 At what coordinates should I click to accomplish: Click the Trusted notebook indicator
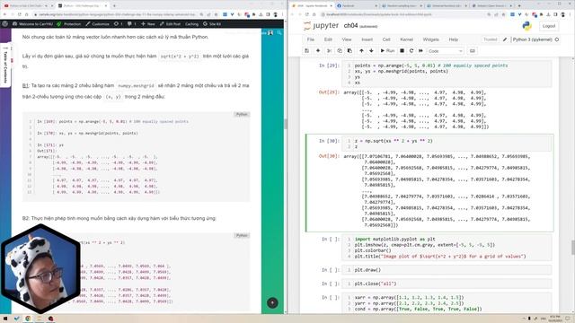coord(491,39)
